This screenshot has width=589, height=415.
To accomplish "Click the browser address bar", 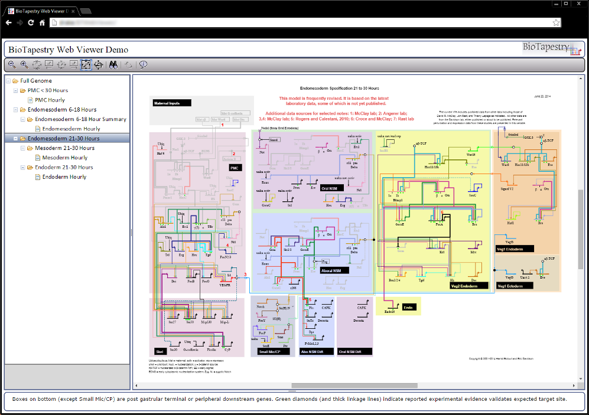I will pyautogui.click(x=295, y=22).
